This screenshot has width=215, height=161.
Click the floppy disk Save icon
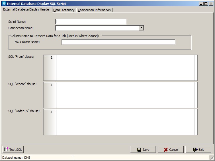coord(139,150)
